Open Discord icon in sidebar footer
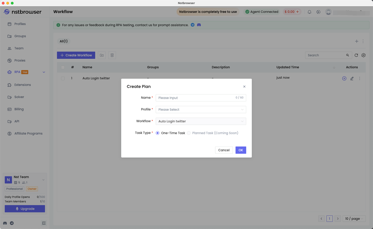This screenshot has height=229, width=373. click(5, 223)
